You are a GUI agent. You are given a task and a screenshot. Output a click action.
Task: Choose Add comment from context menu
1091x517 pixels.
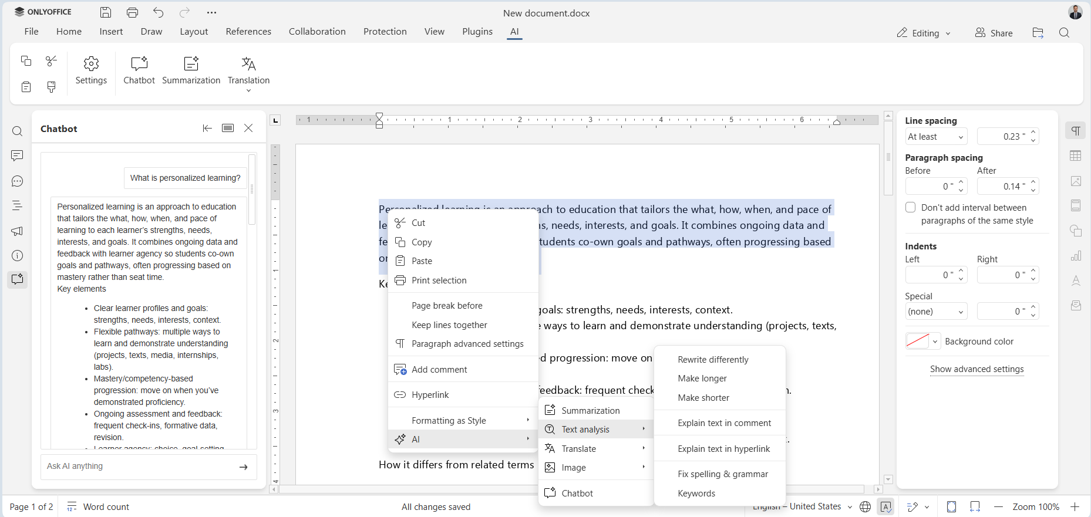(463, 369)
